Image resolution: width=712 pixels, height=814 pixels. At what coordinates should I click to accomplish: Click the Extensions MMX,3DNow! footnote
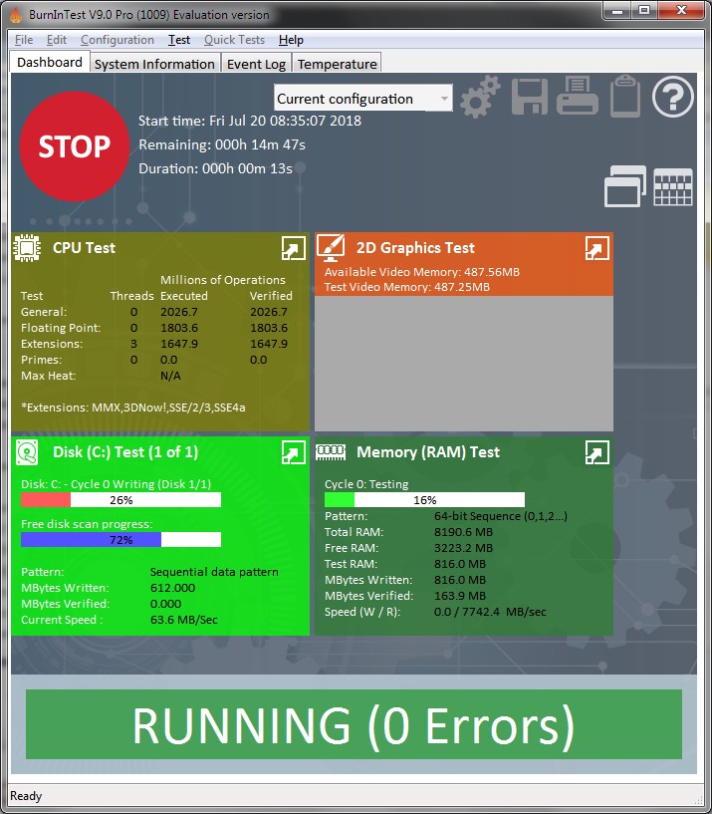132,407
